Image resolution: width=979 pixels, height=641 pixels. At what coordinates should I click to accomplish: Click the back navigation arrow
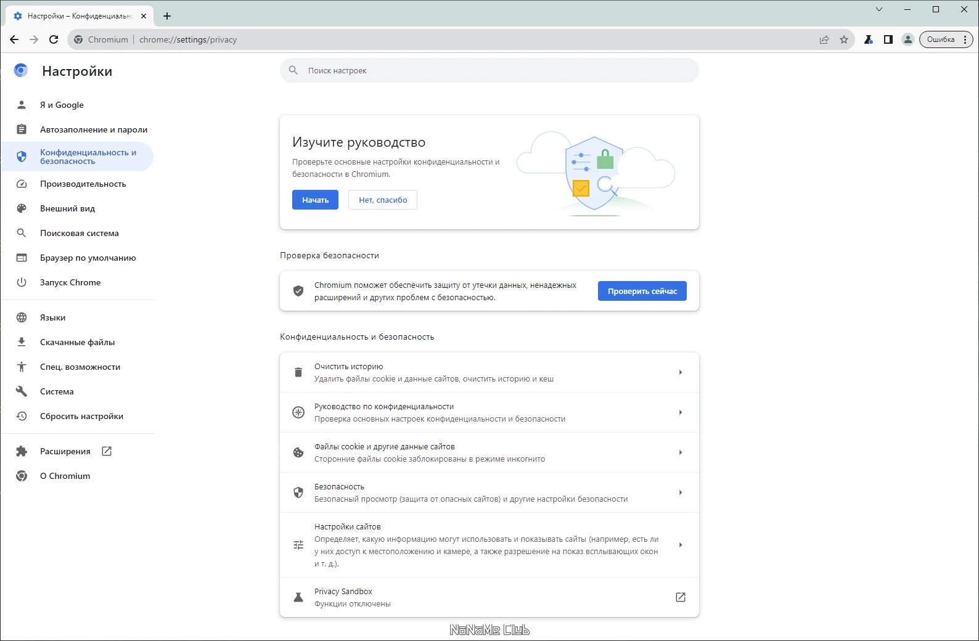coord(14,39)
